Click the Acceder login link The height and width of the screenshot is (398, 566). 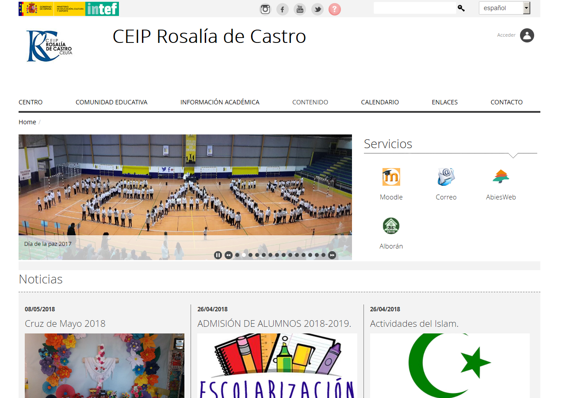pyautogui.click(x=506, y=35)
